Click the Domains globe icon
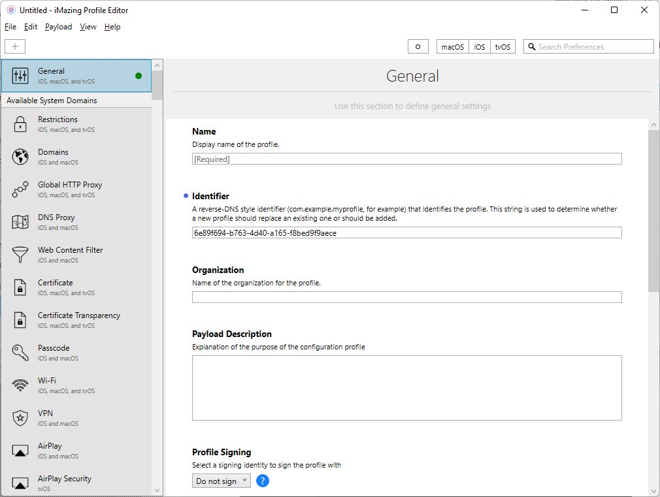This screenshot has height=497, width=660. click(x=20, y=157)
